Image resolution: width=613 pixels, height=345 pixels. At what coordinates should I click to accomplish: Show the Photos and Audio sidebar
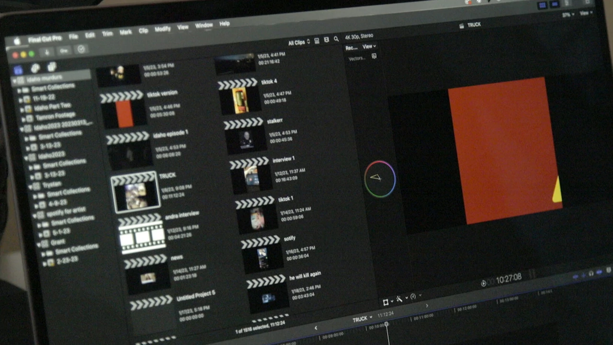tap(35, 68)
